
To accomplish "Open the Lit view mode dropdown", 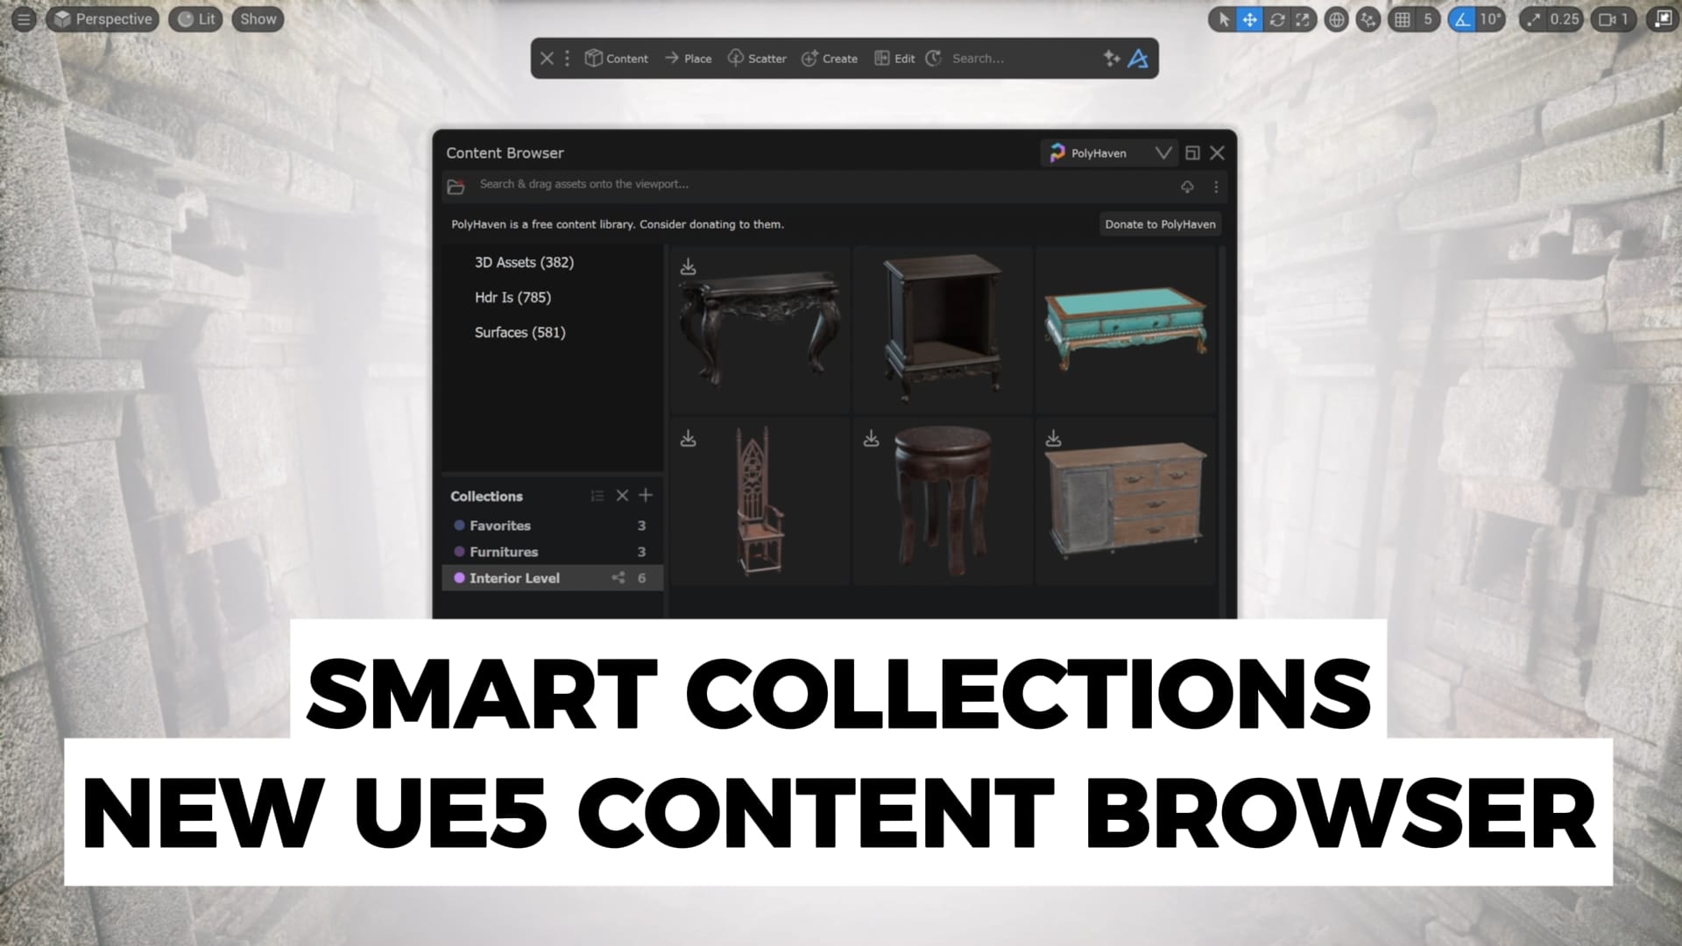I will 196,19.
